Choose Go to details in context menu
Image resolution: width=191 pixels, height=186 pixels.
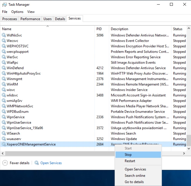134,182
